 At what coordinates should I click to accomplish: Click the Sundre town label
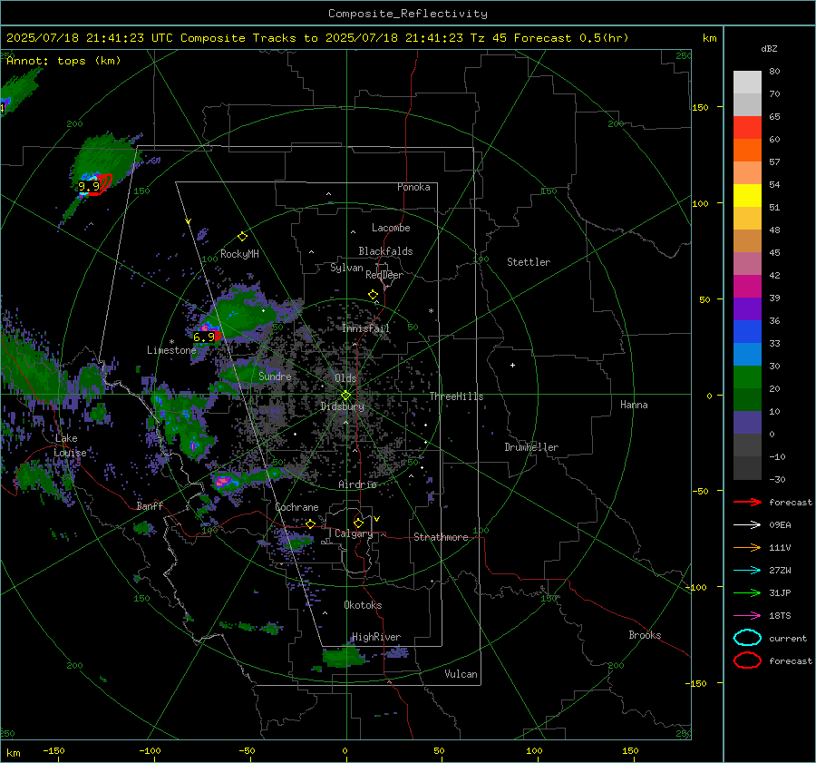pyautogui.click(x=275, y=376)
